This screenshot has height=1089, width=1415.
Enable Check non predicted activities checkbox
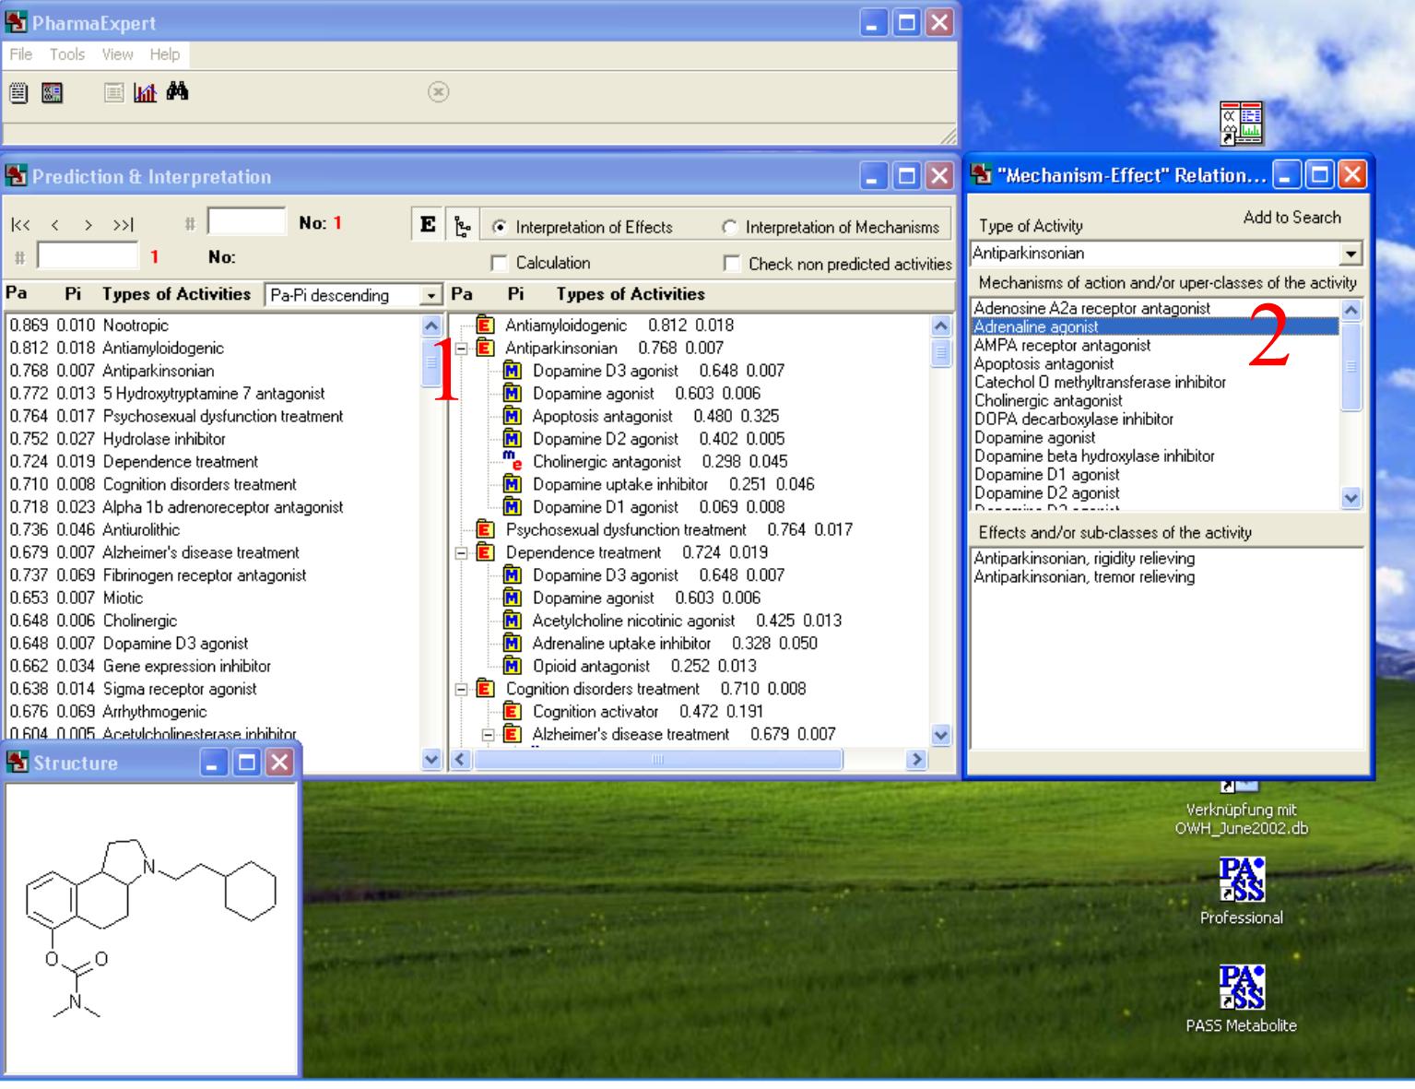(732, 264)
